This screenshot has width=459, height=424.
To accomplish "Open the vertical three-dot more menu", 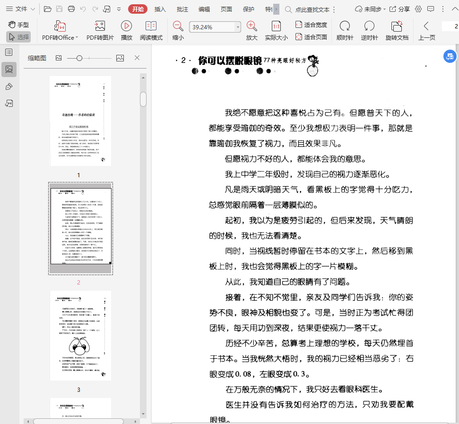I will point(443,9).
